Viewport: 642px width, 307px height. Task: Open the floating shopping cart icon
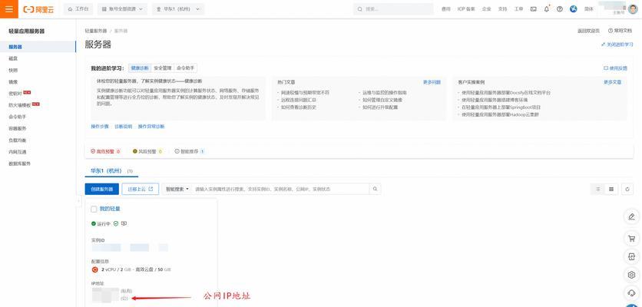[631, 238]
